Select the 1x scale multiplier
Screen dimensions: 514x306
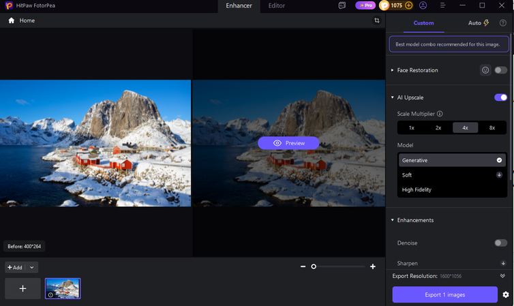tap(411, 127)
